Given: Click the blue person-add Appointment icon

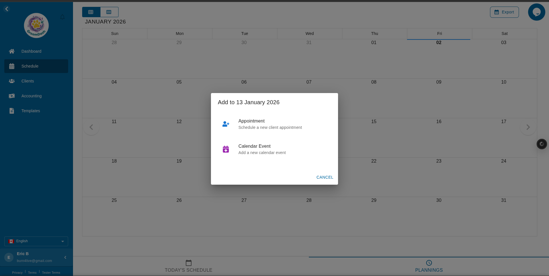Looking at the screenshot, I should tap(226, 124).
